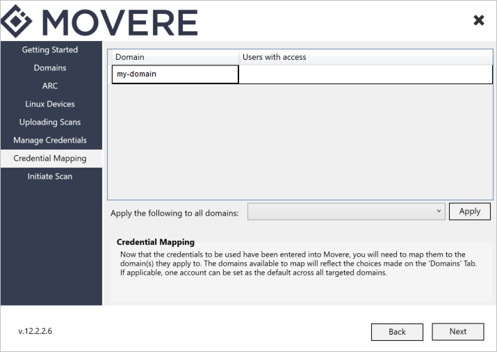Click the Next button
Screen dimensions: 497x352
click(458, 331)
